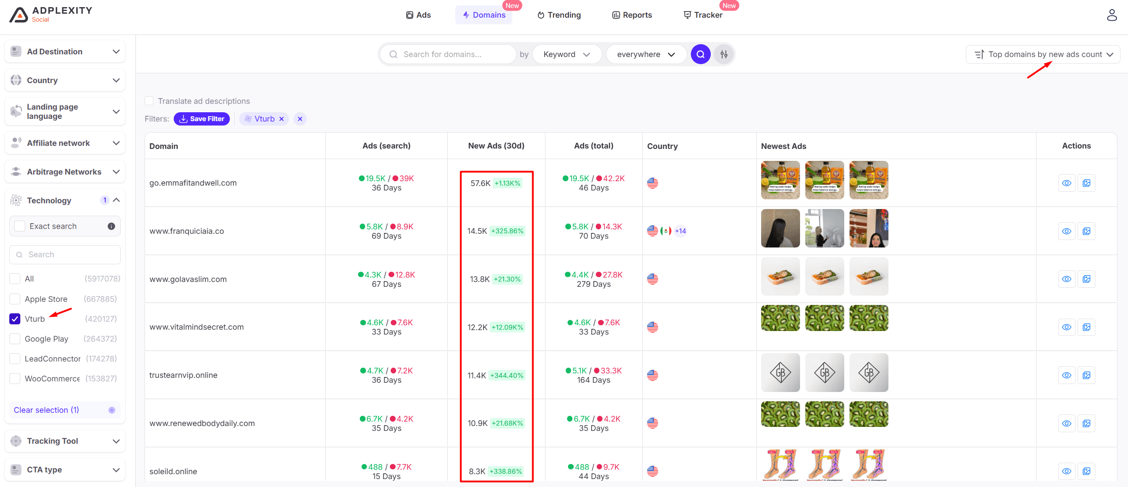The height and width of the screenshot is (487, 1128).
Task: Click image gallery icon for www.franquiciaia.co row
Action: [1086, 231]
